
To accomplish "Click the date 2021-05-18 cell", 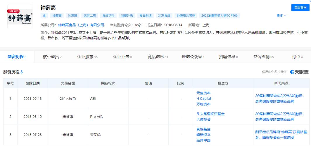I will pos(32,98).
